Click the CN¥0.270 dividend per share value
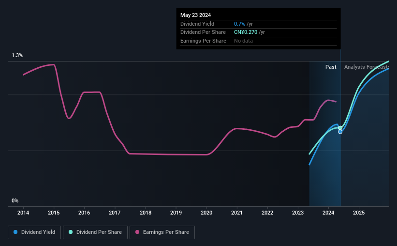 point(246,32)
